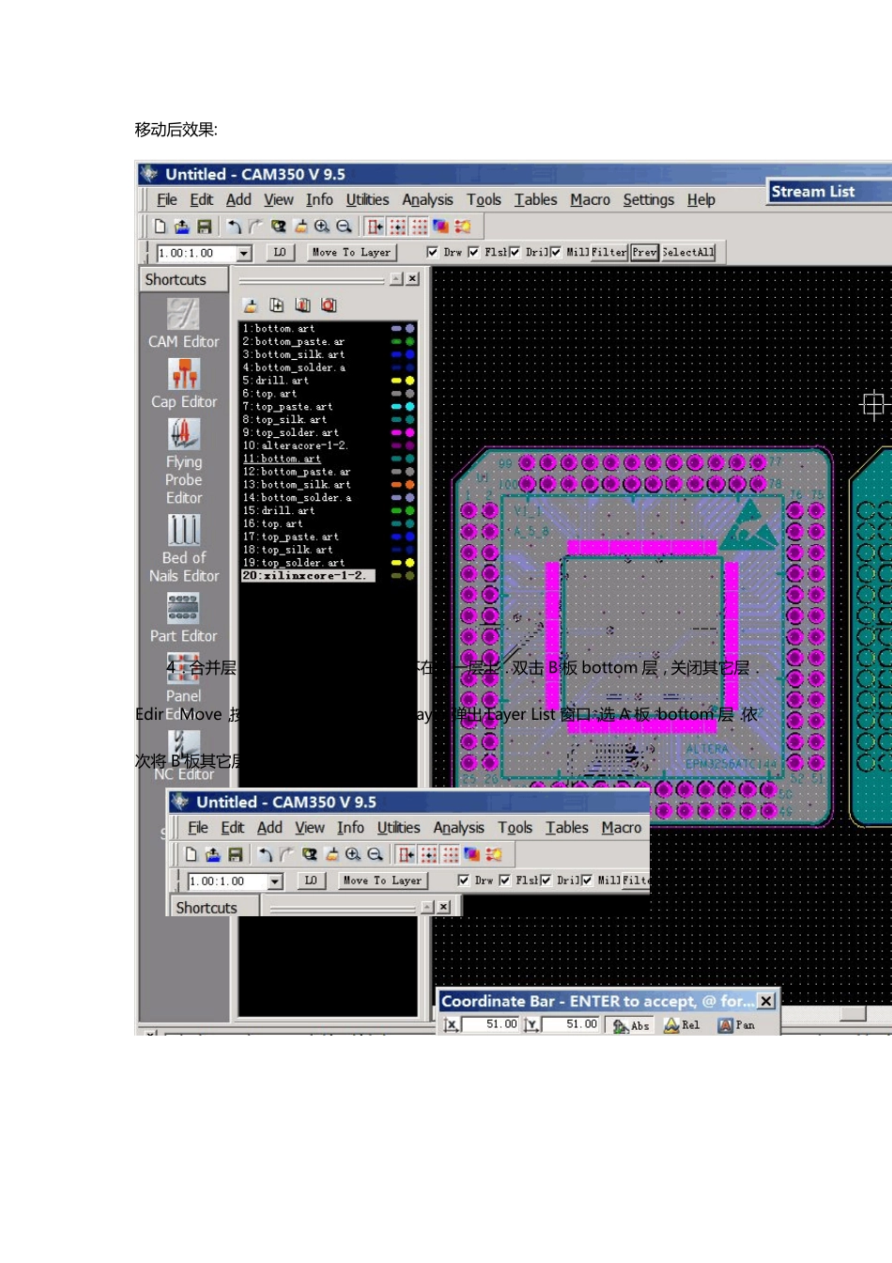892x1263 pixels.
Task: Open Utilities menu in upper CAM350 window
Action: point(367,200)
